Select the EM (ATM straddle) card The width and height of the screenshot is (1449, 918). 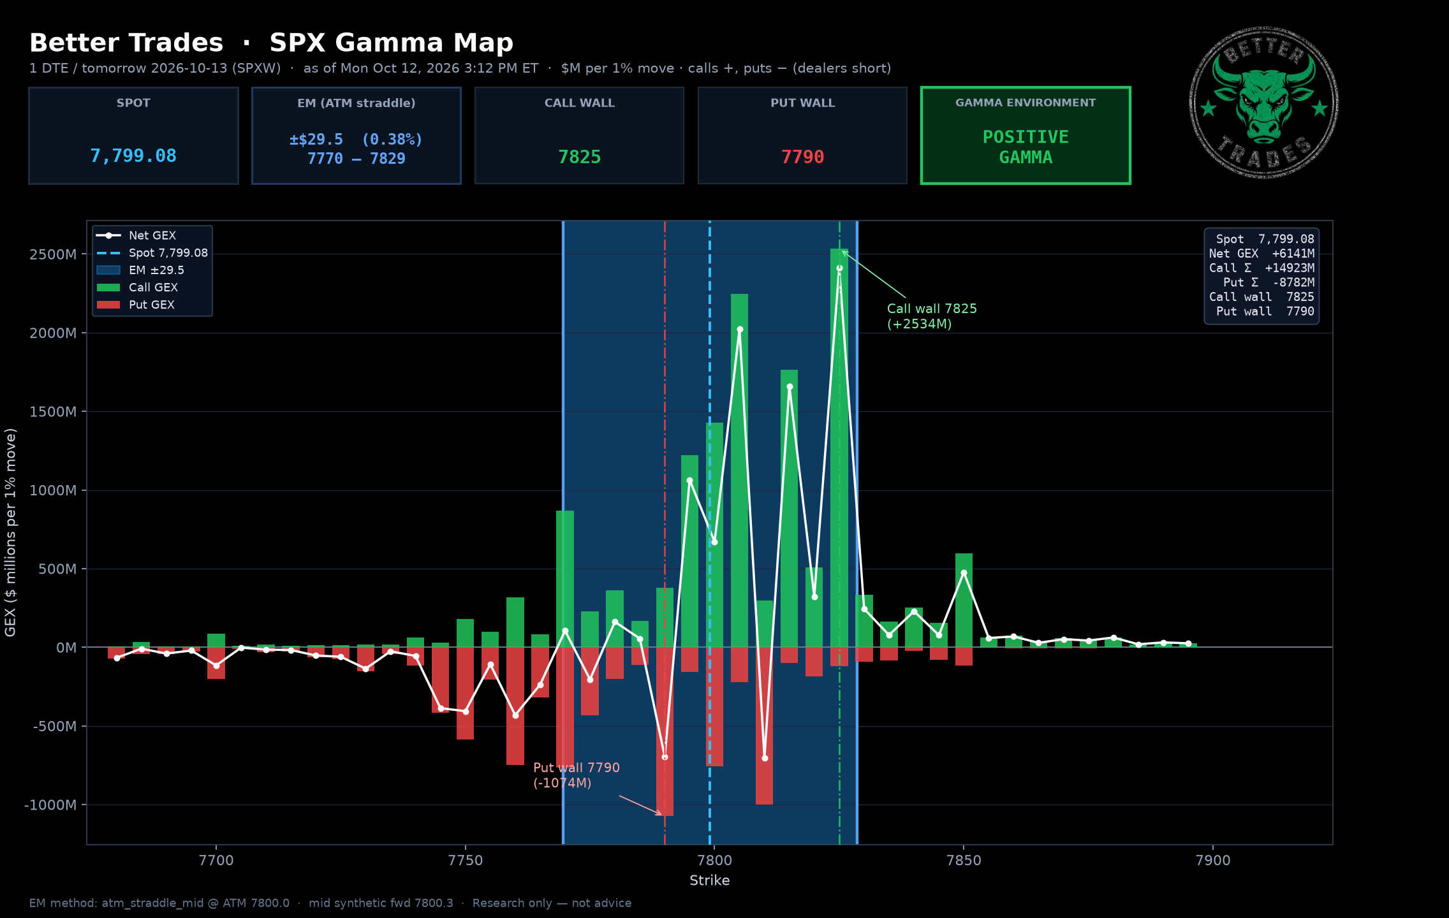357,136
